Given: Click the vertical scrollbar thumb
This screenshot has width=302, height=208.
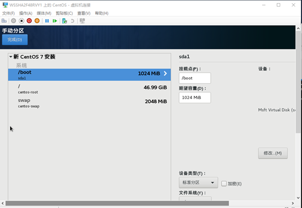Looking at the screenshot, I should tap(298, 82).
